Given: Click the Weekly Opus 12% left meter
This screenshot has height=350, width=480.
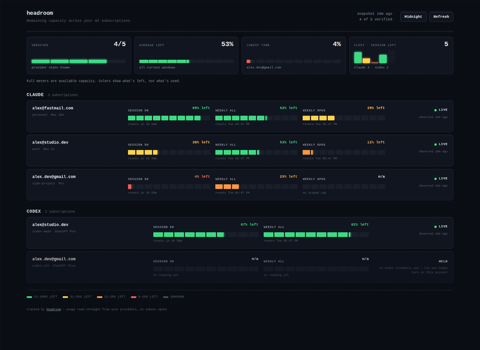Looking at the screenshot, I should [344, 152].
